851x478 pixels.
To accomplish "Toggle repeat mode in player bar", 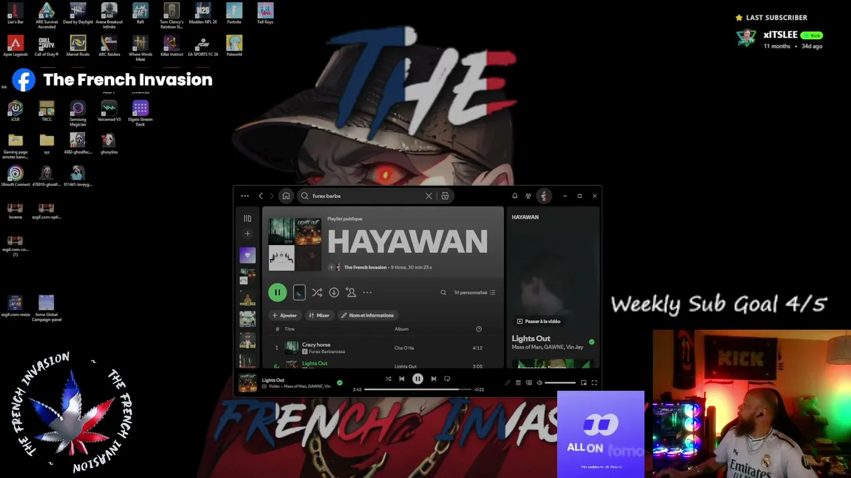I will point(447,379).
